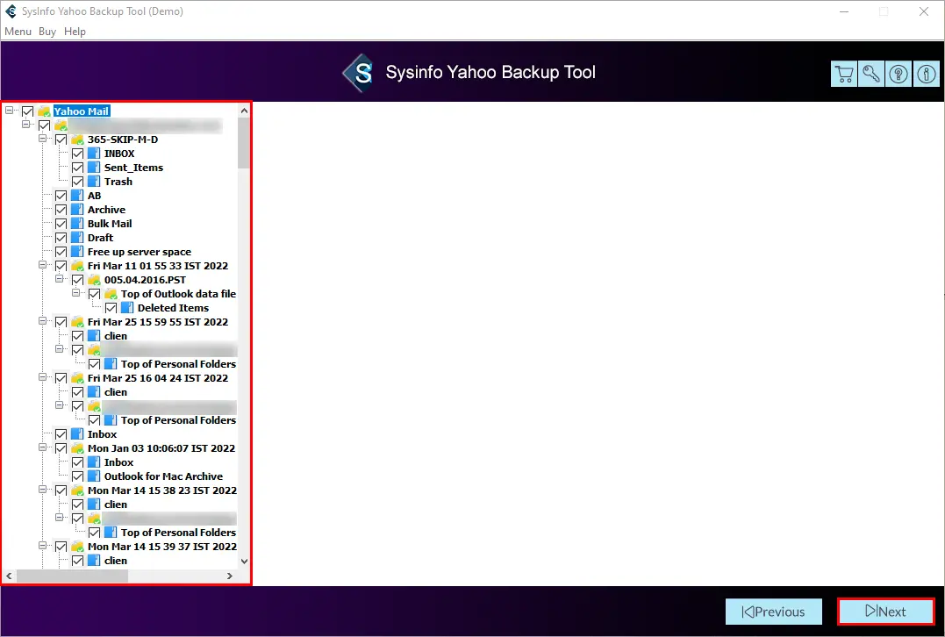Viewport: 945px width, 637px height.
Task: Collapse the Yahoo Mail root node
Action: pyautogui.click(x=9, y=111)
